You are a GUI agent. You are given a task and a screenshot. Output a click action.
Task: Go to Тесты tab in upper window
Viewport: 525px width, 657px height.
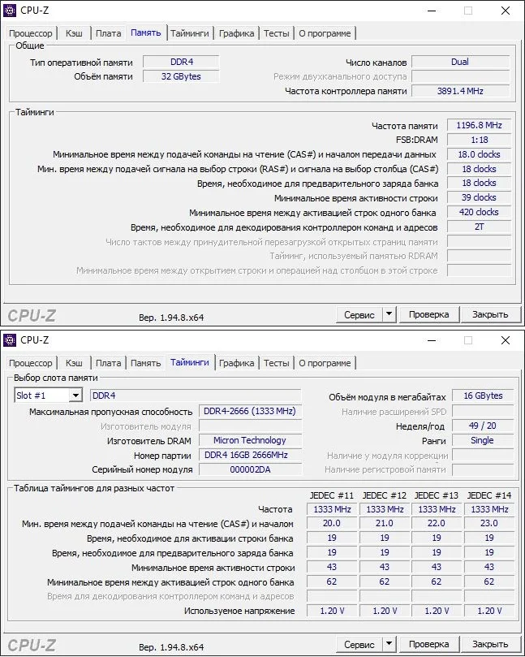(277, 33)
